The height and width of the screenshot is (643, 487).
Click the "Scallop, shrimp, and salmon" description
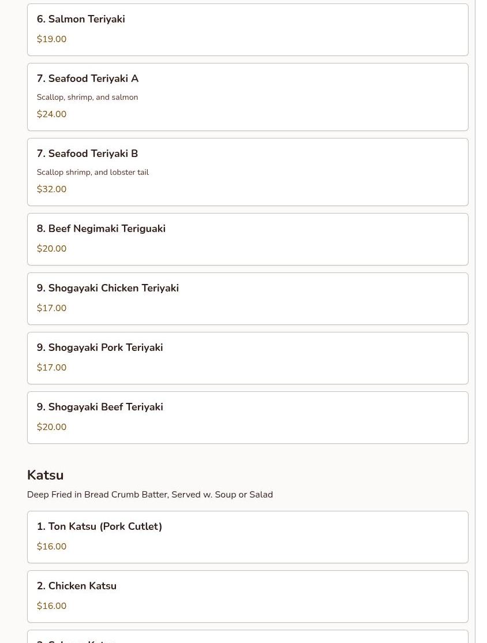click(87, 98)
